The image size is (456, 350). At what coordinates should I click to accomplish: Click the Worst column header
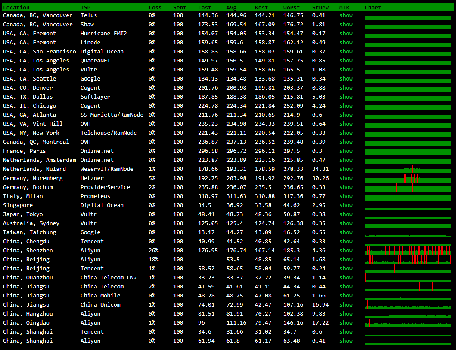click(291, 7)
